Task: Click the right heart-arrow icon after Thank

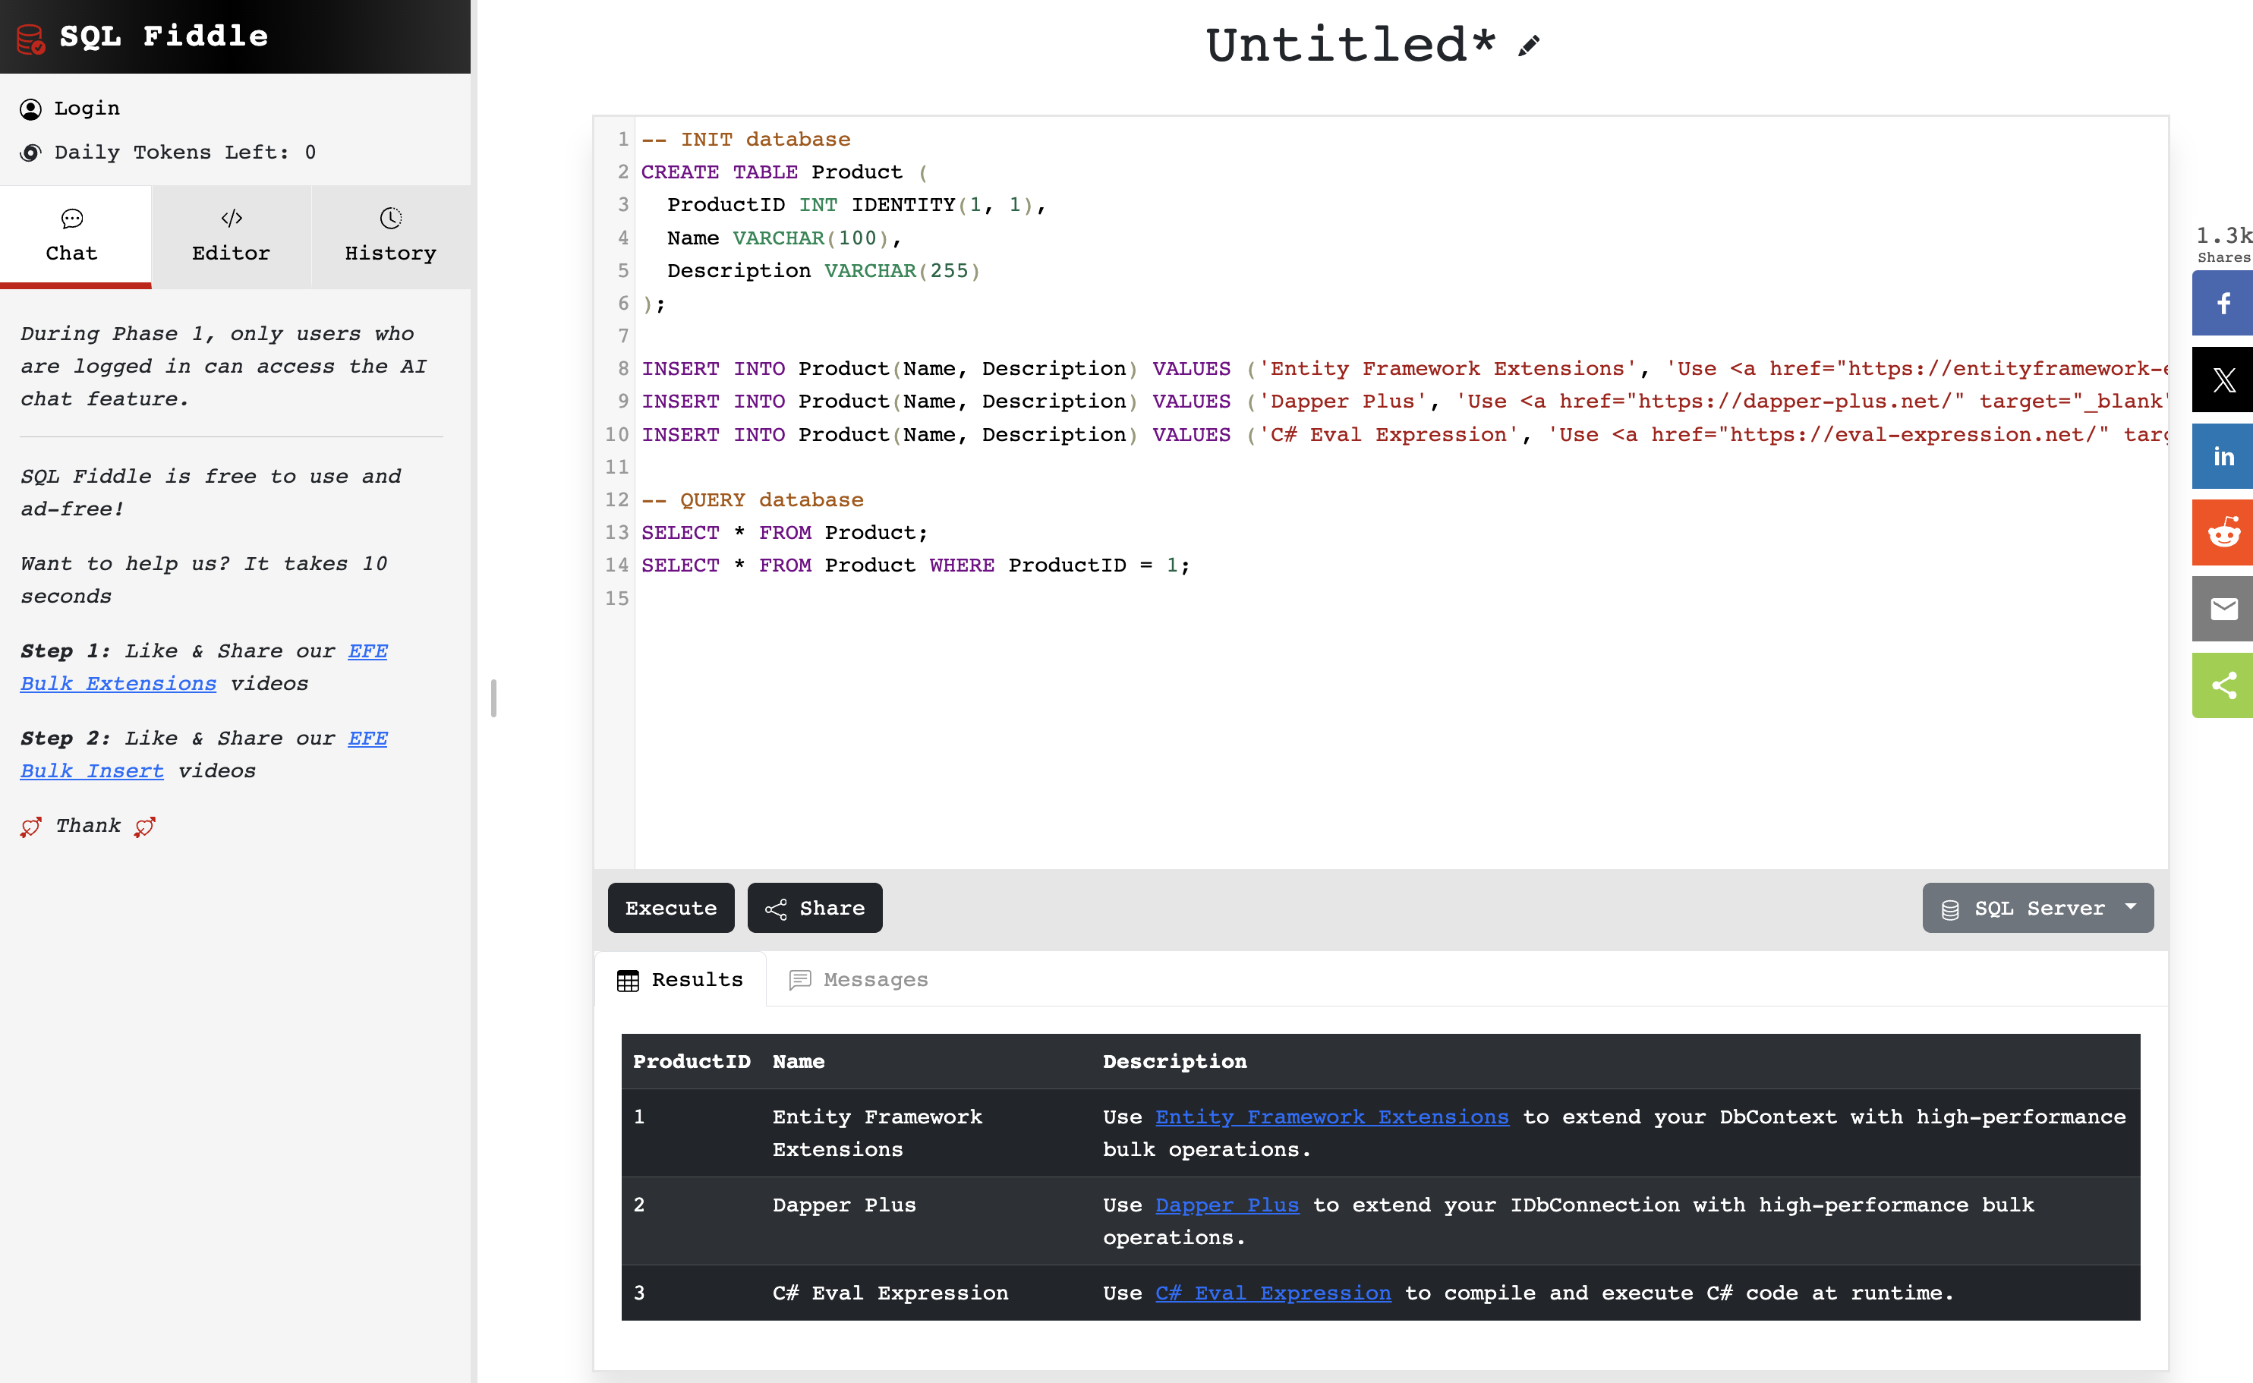Action: tap(144, 827)
